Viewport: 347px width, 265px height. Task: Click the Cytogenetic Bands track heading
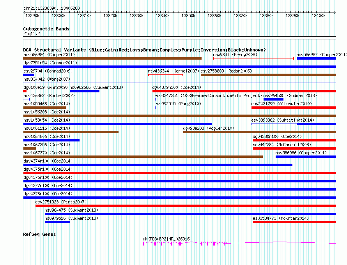pos(46,29)
